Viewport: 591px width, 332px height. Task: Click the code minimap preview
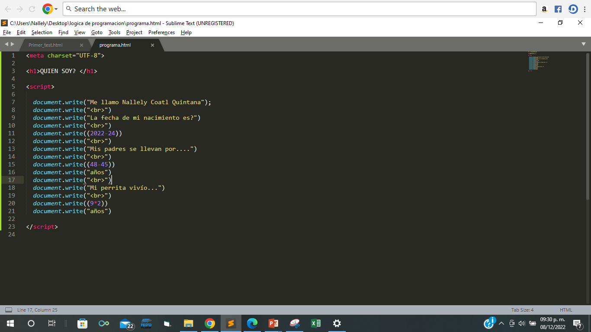(539, 61)
